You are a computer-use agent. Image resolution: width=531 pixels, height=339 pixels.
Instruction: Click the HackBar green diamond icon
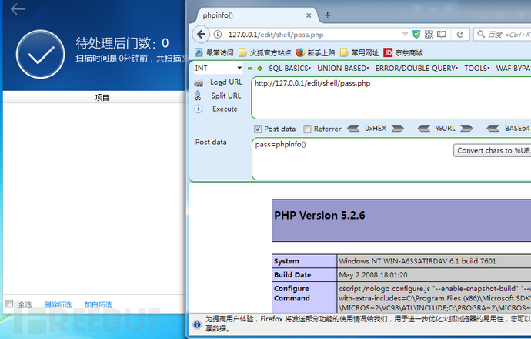point(260,69)
